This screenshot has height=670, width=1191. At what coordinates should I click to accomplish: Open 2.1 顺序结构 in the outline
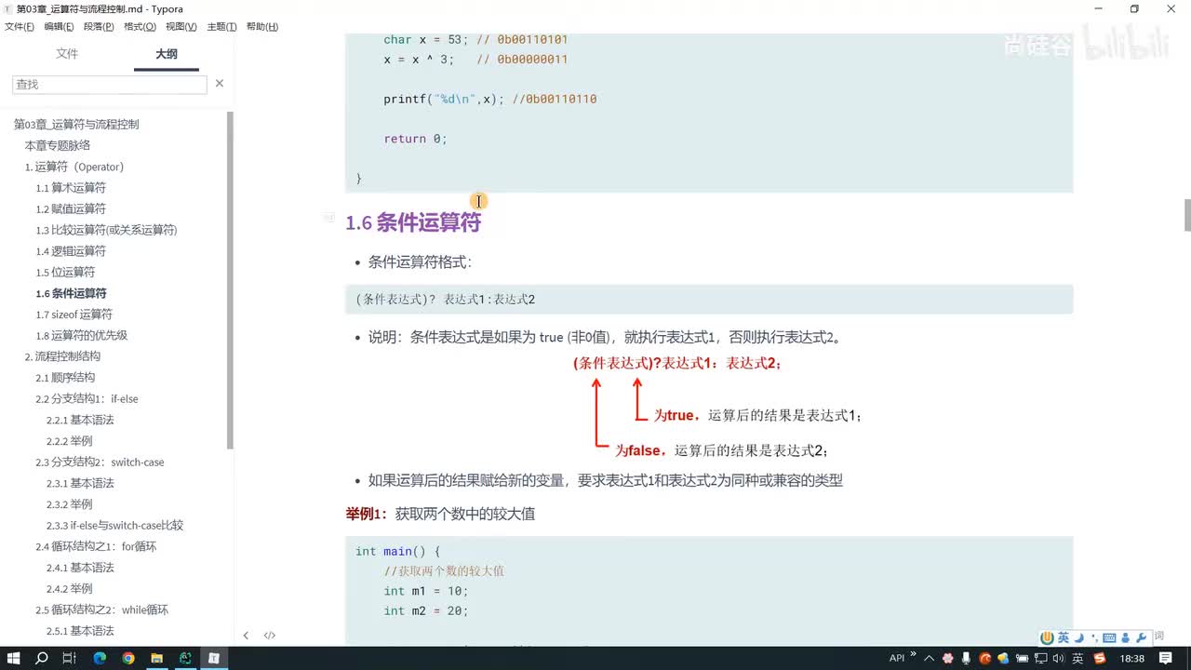coord(65,378)
